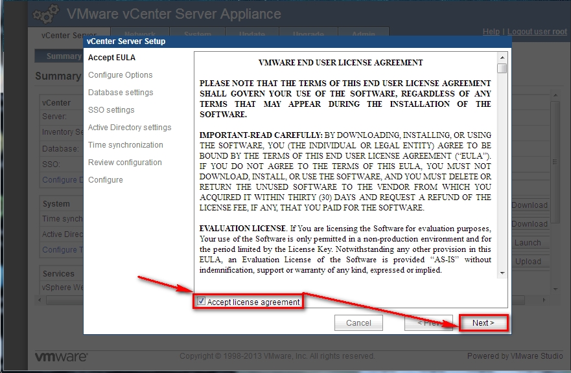571x373 pixels.
Task: Check the Accept license agreement checkbox
Action: click(x=201, y=301)
